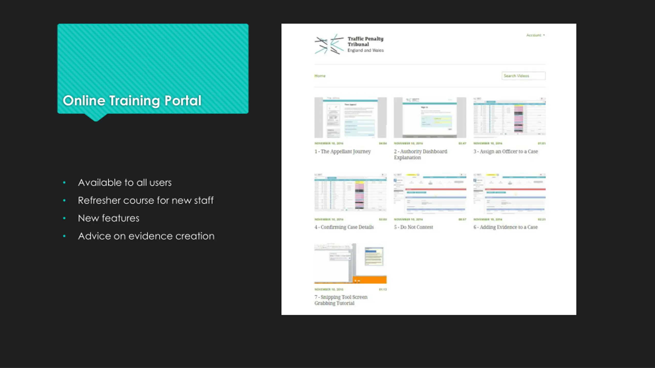Click 'Advice on evidence creation' bullet text
This screenshot has width=655, height=368.
click(146, 236)
